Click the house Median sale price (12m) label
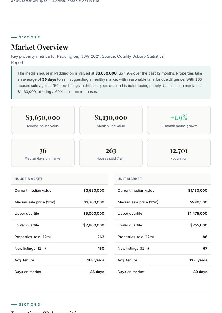 coord(35,202)
